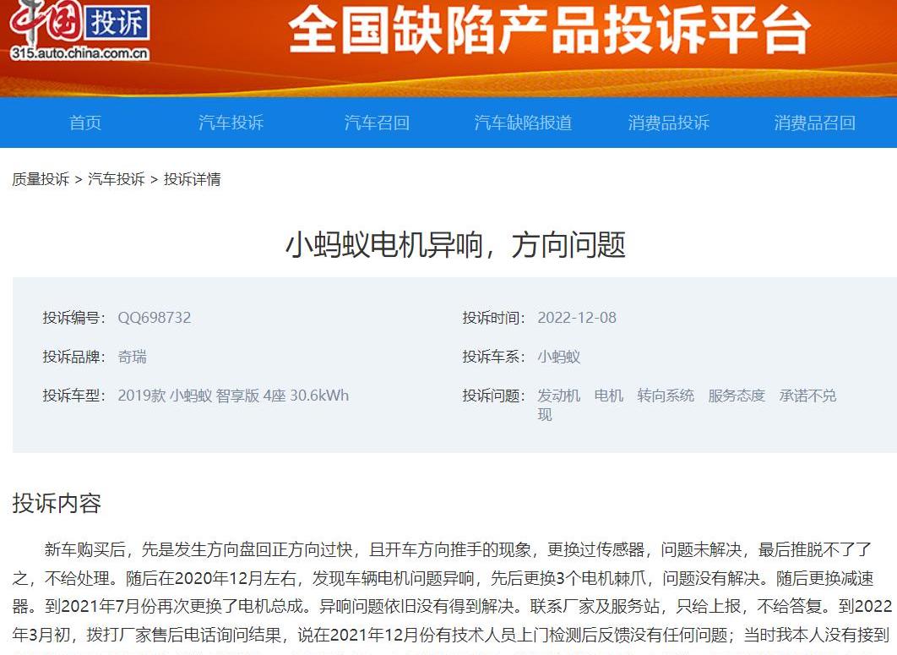The width and height of the screenshot is (897, 655).
Task: Open the 汽车召回 navigation tab
Action: click(377, 123)
